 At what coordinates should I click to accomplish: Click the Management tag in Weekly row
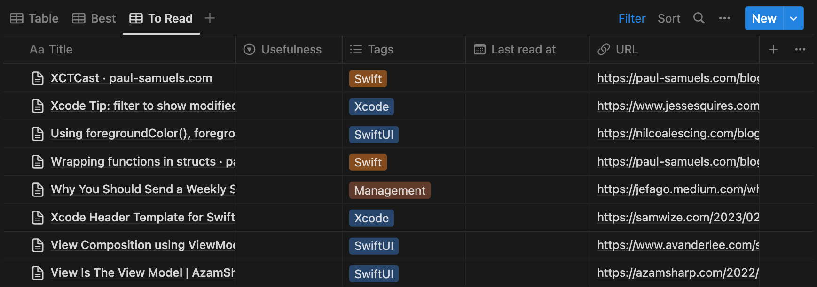click(390, 190)
